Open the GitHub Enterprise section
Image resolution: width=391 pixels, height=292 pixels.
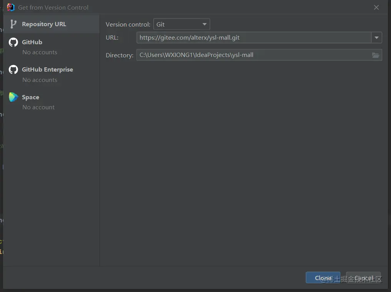pyautogui.click(x=52, y=74)
